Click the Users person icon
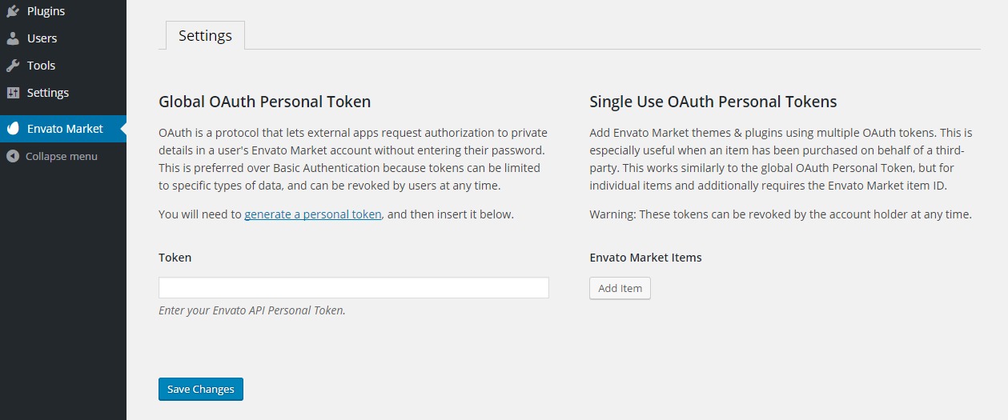1008x420 pixels. [13, 38]
